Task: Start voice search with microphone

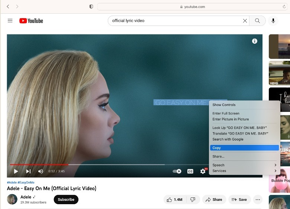Action: click(x=273, y=21)
